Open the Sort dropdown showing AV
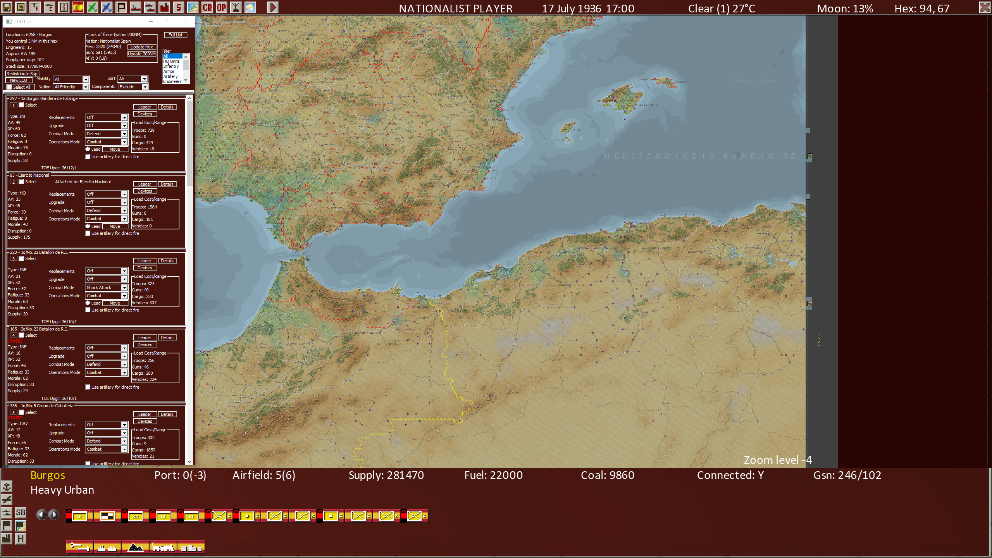The image size is (992, 558). tap(144, 78)
